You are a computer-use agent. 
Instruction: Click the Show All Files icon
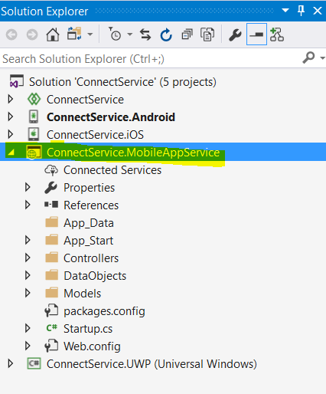(207, 34)
